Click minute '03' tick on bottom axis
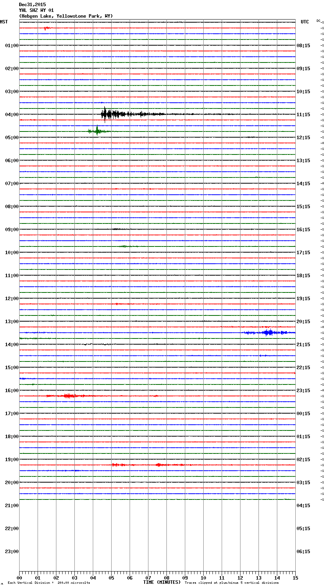 point(74,578)
